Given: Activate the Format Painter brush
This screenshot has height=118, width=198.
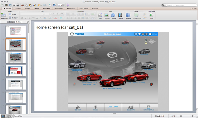Looking at the screenshot, I should click(x=34, y=5).
